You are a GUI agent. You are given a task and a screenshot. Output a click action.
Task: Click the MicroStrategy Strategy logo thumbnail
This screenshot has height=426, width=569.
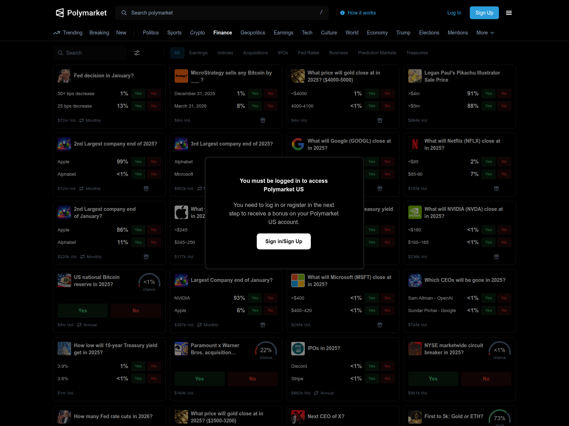(181, 76)
